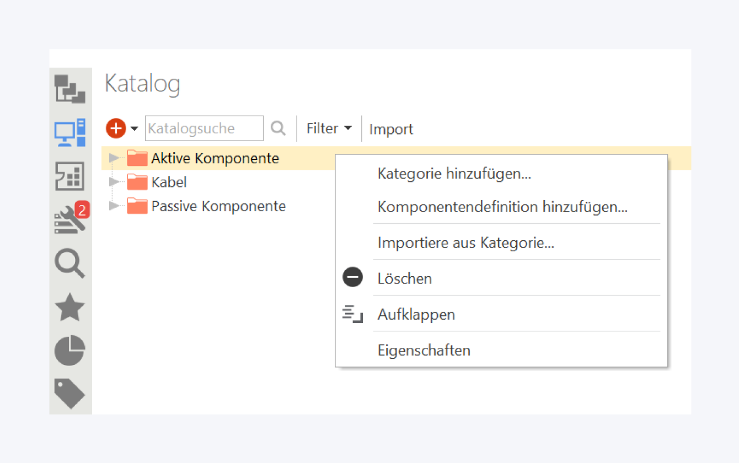The height and width of the screenshot is (463, 739).
Task: Click the red plus add button
Action: coord(116,128)
